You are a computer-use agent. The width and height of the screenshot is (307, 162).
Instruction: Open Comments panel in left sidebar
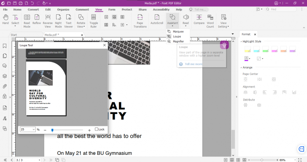click(5, 66)
